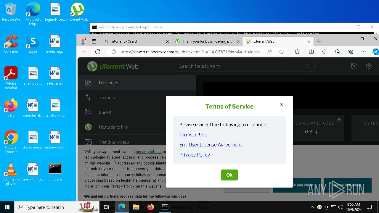This screenshot has width=379, height=213.
Task: Open CCleaner desktop shortcut
Action: tap(11, 44)
